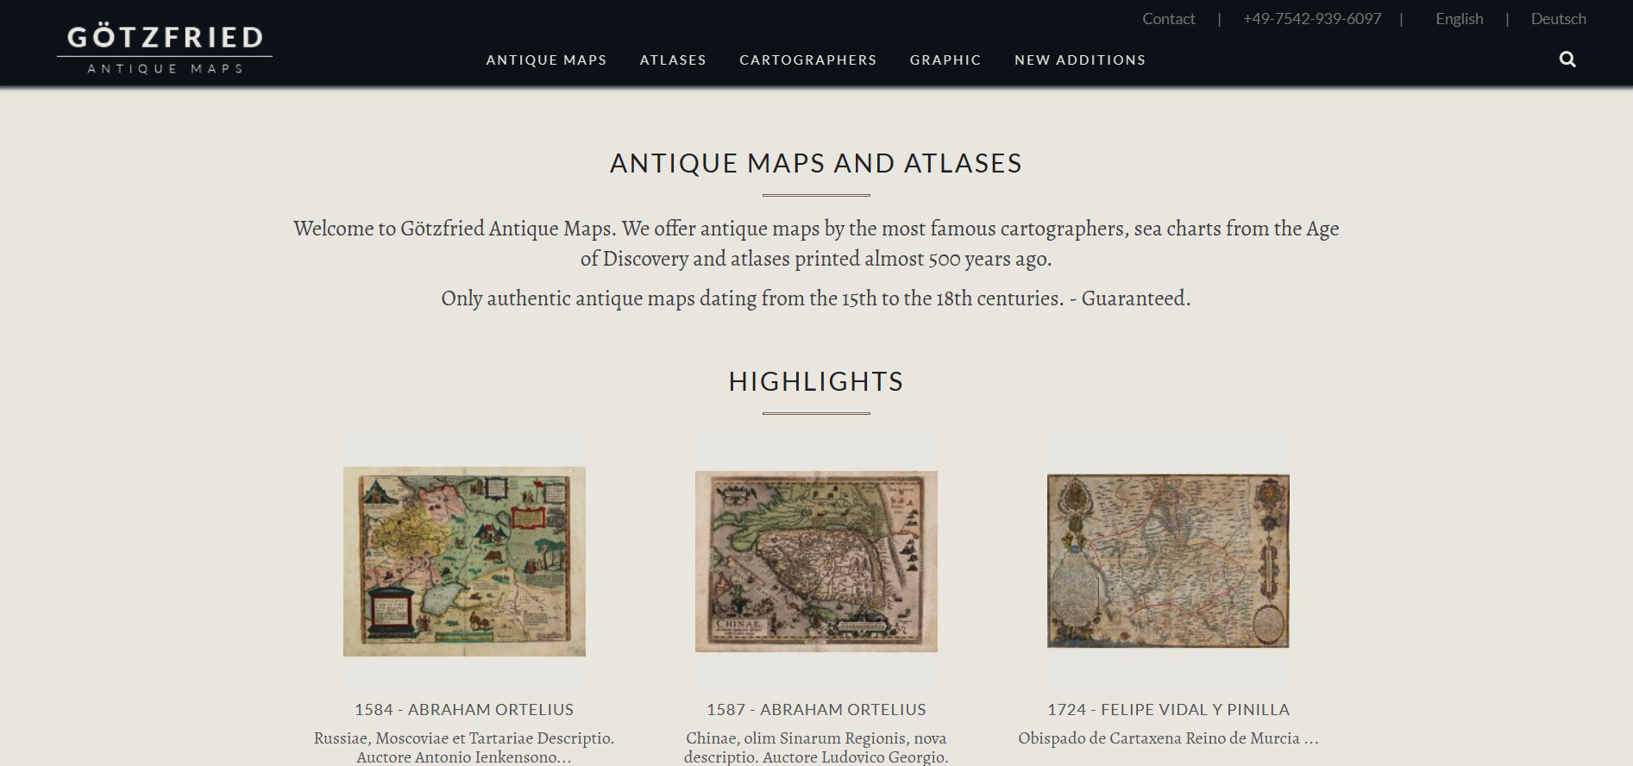Open the Atlases menu item

pyautogui.click(x=673, y=60)
